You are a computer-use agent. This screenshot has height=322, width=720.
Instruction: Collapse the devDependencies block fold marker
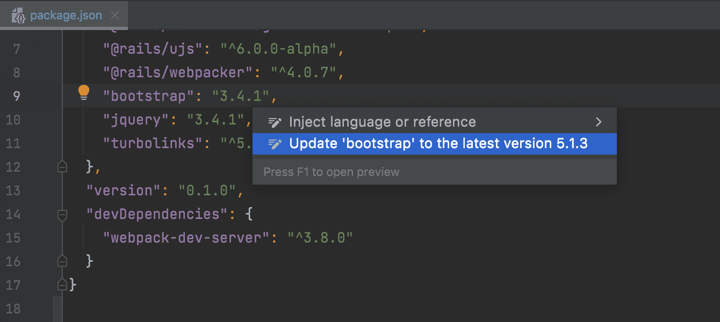tap(62, 214)
